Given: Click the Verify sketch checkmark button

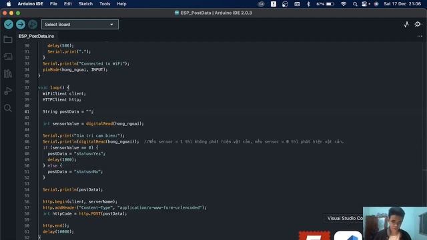Looking at the screenshot, I should 9,25.
